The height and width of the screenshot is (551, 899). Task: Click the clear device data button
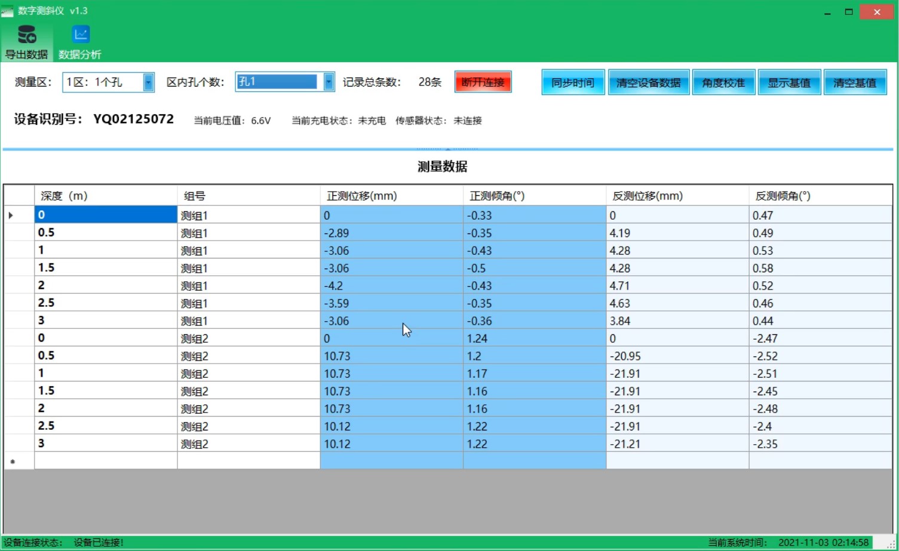[x=648, y=83]
